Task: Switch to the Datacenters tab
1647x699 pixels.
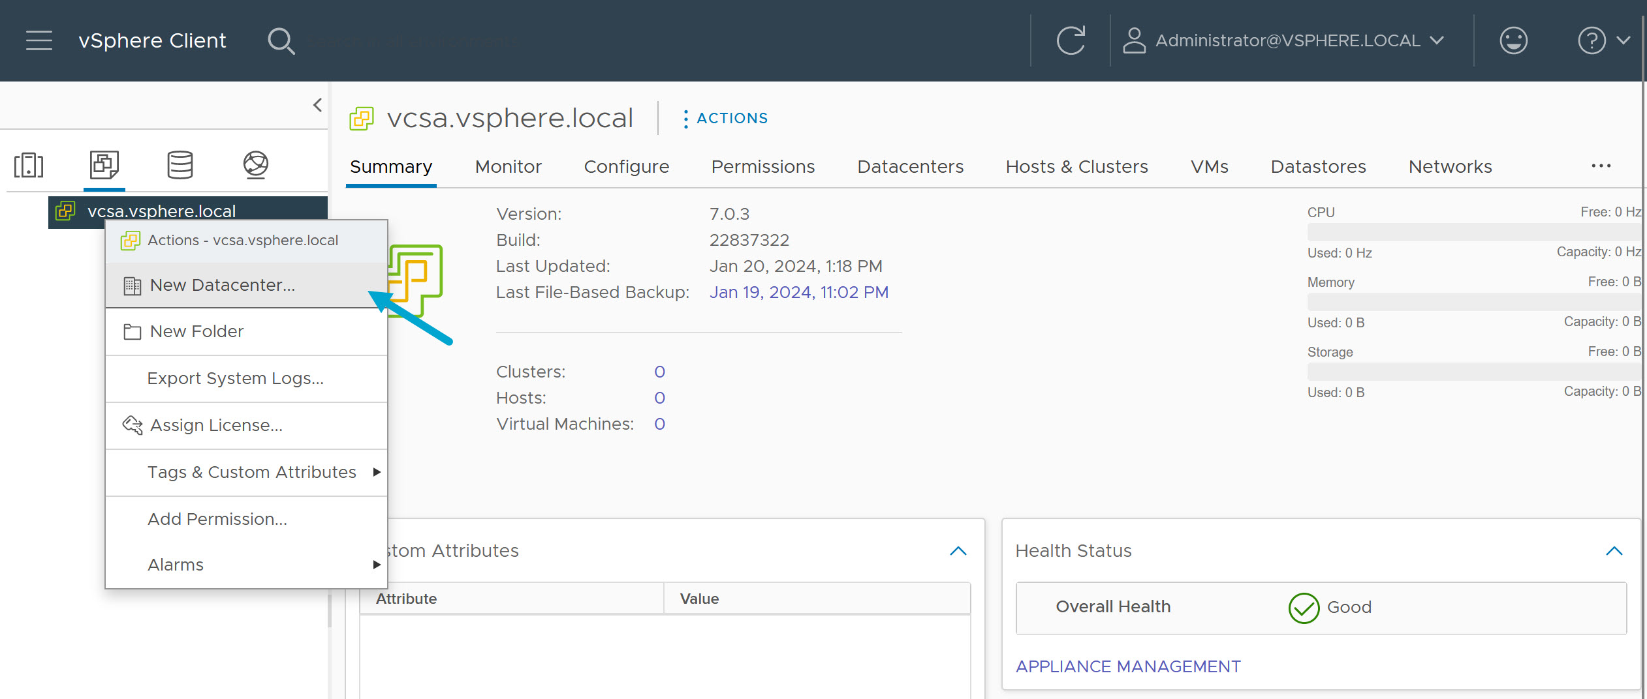Action: [x=910, y=166]
